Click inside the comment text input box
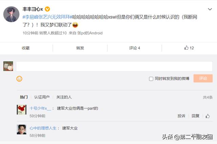The image size is (217, 144). point(114,66)
